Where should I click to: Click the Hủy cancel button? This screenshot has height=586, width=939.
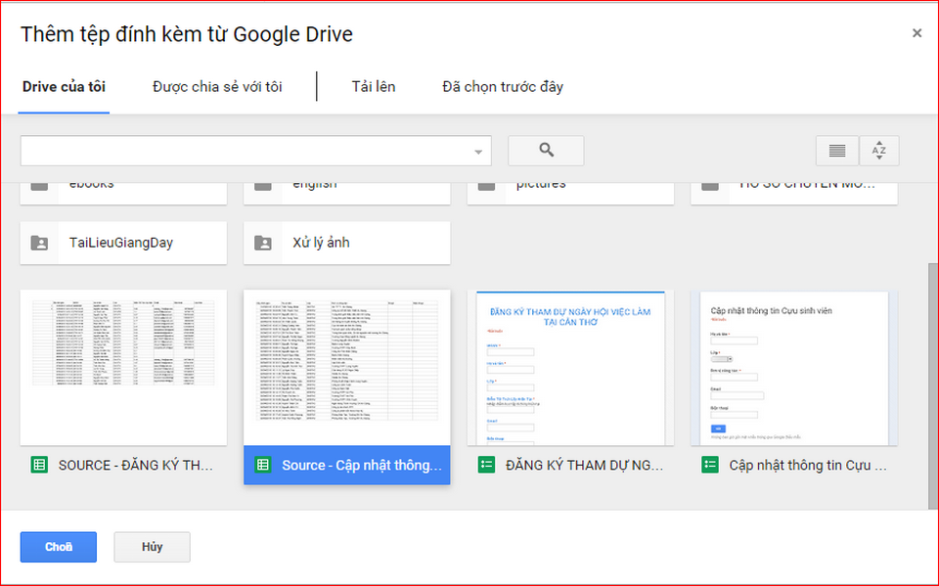(152, 547)
